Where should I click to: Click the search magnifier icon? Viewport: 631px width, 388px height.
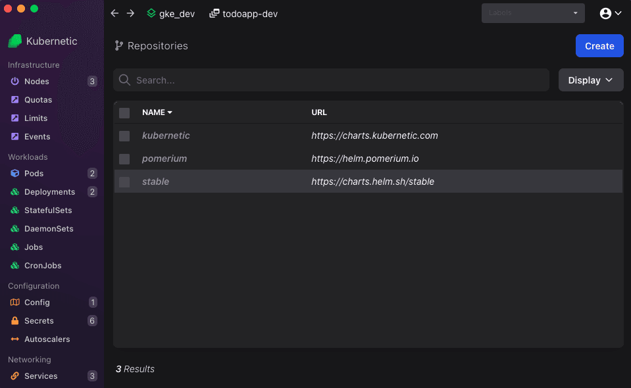point(125,80)
